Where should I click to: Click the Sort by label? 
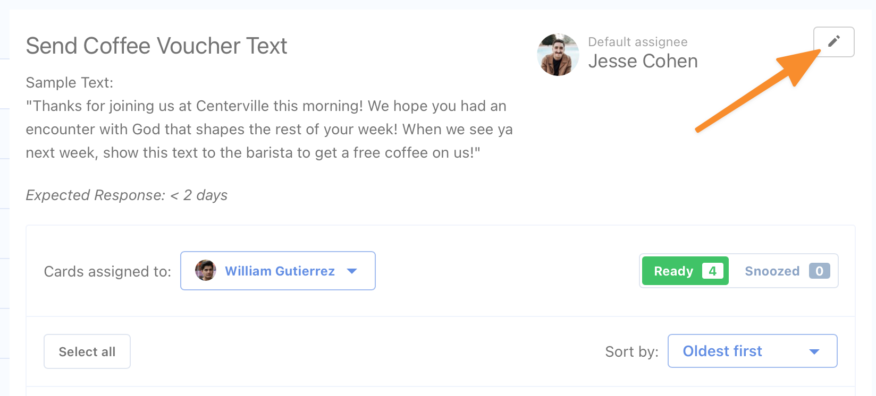pyautogui.click(x=631, y=351)
